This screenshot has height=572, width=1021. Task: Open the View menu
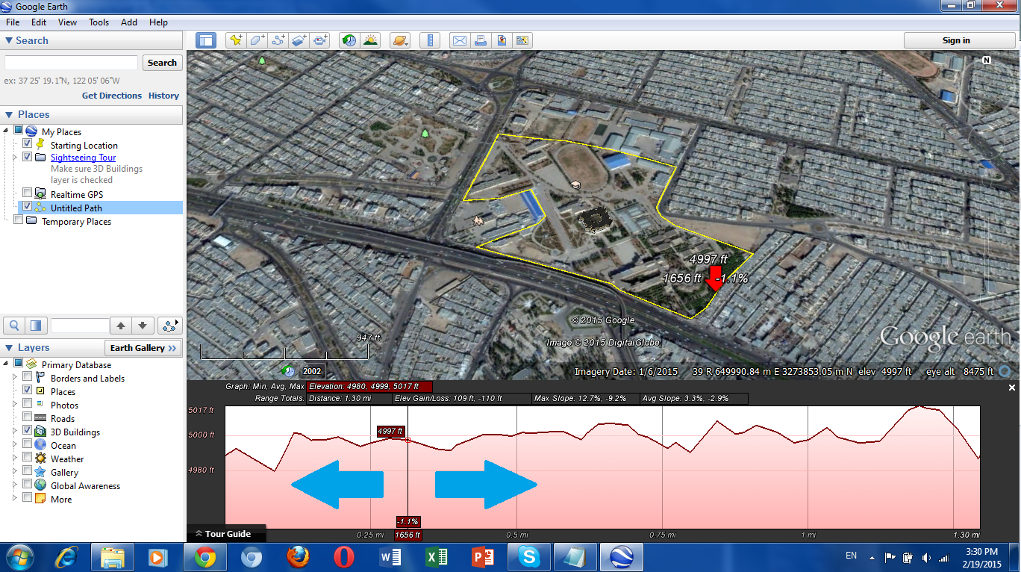click(67, 22)
